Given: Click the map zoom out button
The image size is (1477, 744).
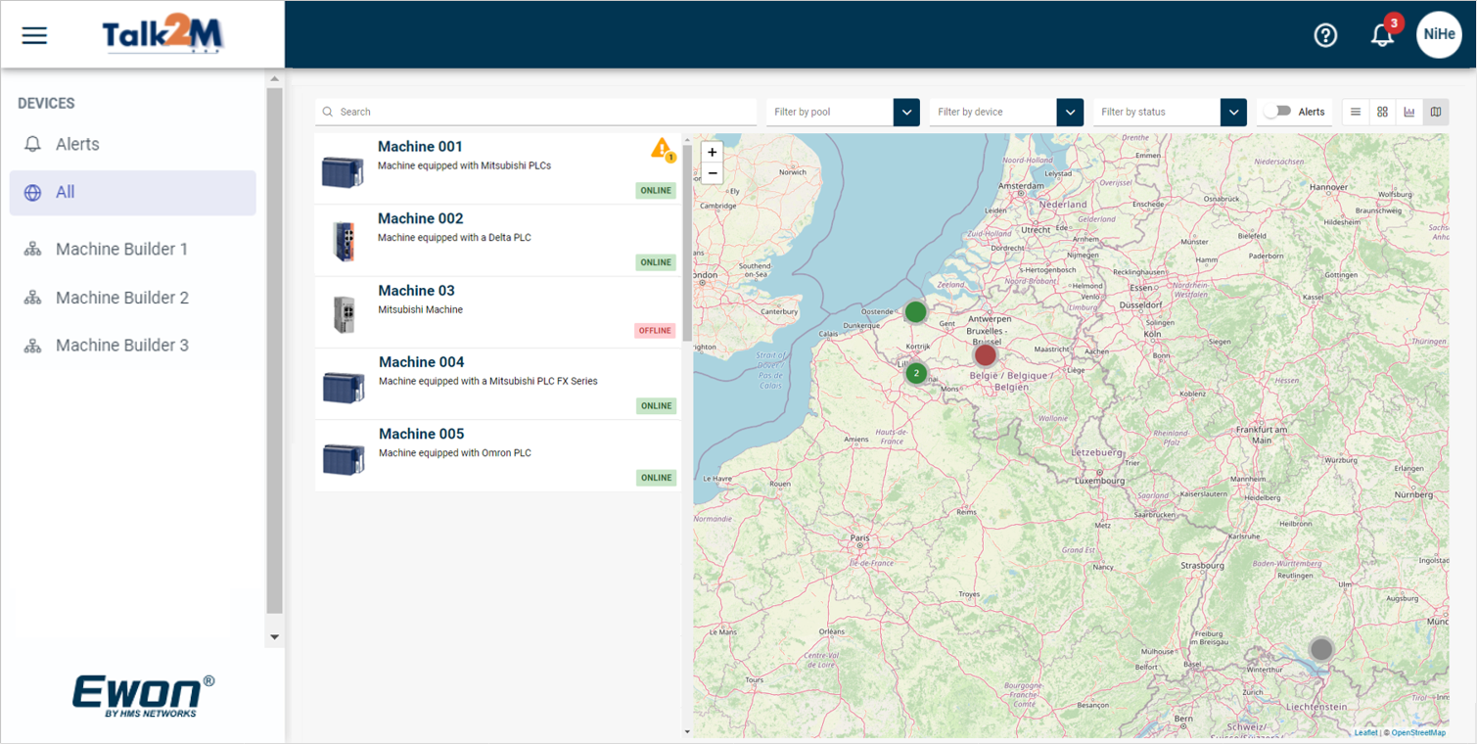Looking at the screenshot, I should coord(713,173).
